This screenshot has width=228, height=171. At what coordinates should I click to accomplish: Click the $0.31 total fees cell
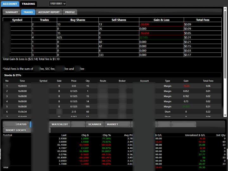pos(203,37)
